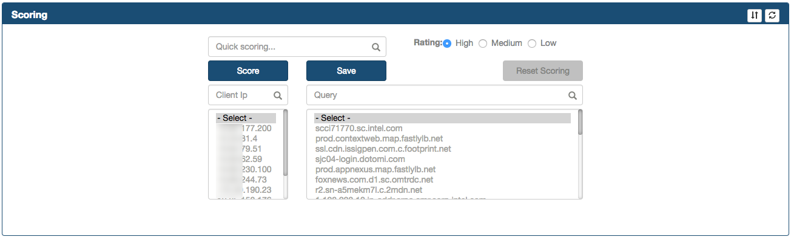Click the client IP list scrollbar
The height and width of the screenshot is (237, 791).
(x=285, y=154)
